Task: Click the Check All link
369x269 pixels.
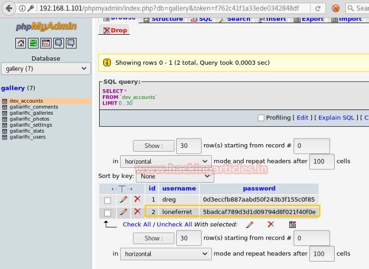Action: click(137, 224)
